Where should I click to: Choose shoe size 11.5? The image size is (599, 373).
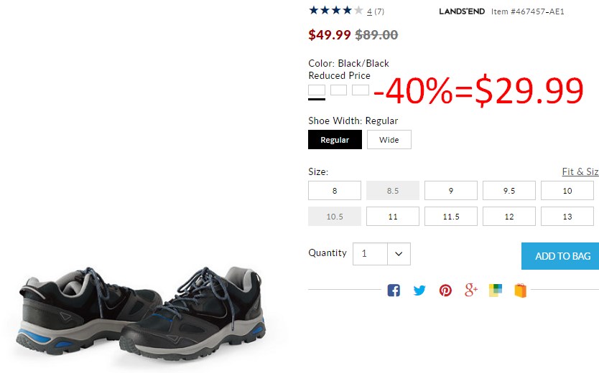[451, 217]
